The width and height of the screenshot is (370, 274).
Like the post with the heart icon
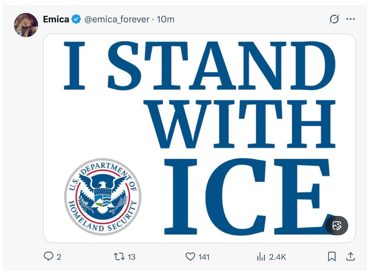coord(190,257)
